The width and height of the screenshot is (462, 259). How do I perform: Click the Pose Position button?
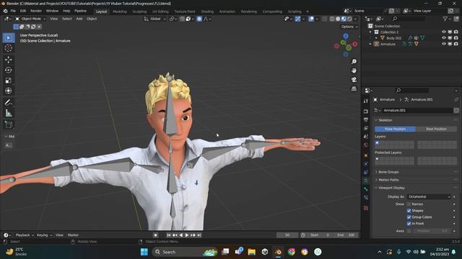395,129
